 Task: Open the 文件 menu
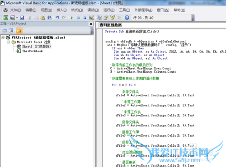(x=15, y=10)
